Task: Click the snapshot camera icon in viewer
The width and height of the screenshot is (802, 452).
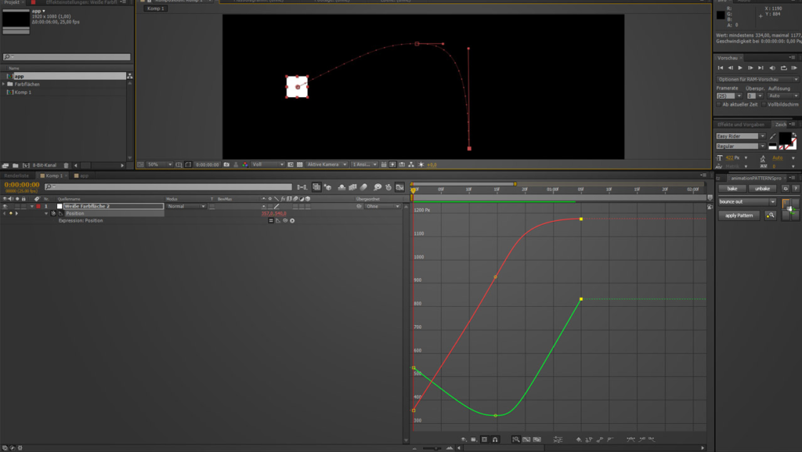Action: [x=226, y=165]
